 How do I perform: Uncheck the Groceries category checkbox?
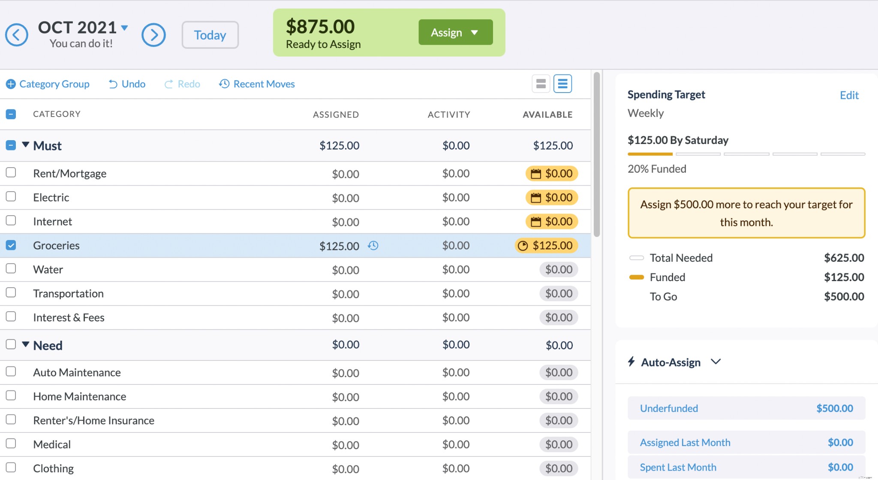[11, 245]
